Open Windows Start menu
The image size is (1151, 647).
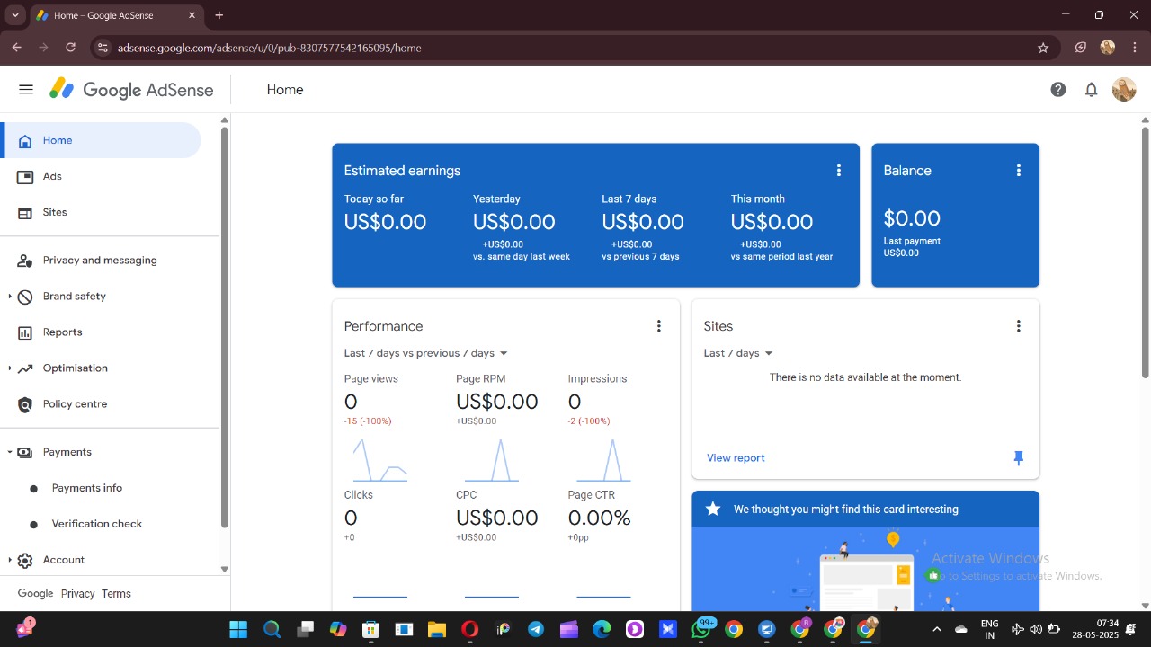click(238, 629)
